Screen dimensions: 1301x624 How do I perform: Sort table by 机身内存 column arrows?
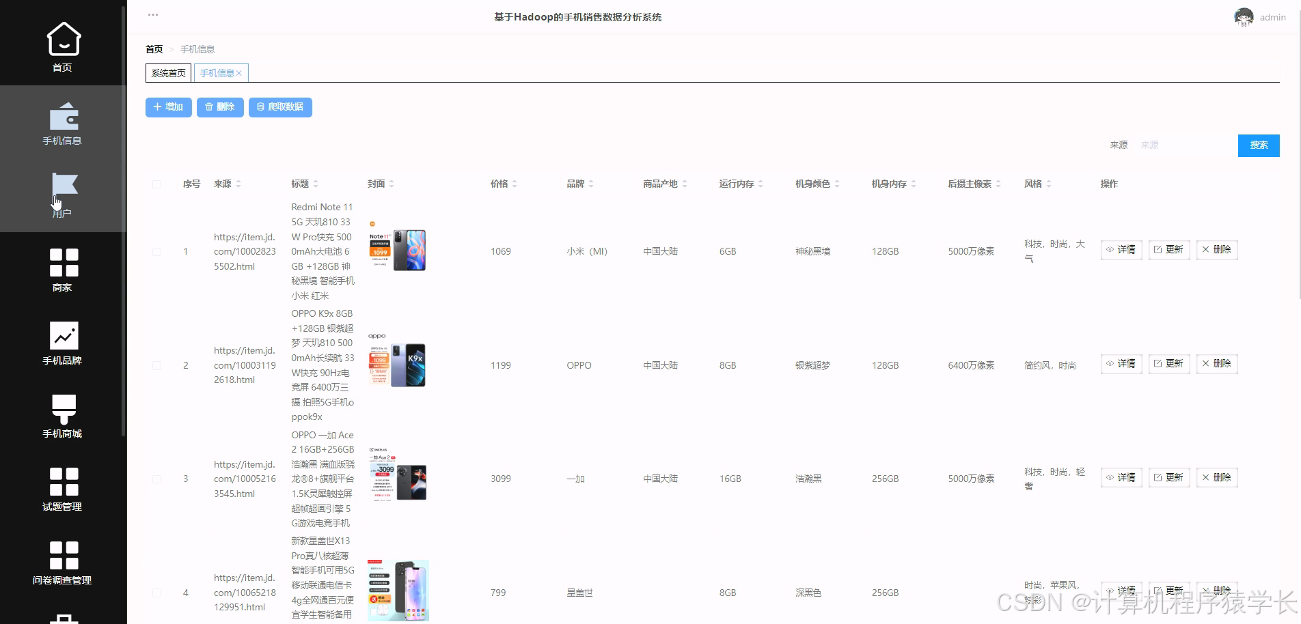tap(914, 184)
